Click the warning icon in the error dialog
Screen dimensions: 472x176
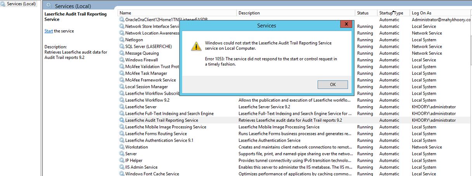196,46
